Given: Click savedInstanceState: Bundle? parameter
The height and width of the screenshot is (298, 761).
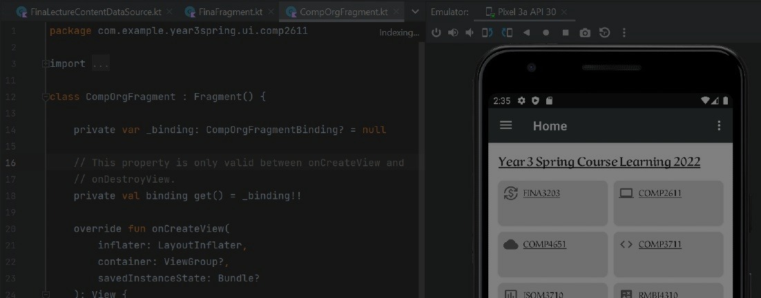Looking at the screenshot, I should [x=179, y=278].
